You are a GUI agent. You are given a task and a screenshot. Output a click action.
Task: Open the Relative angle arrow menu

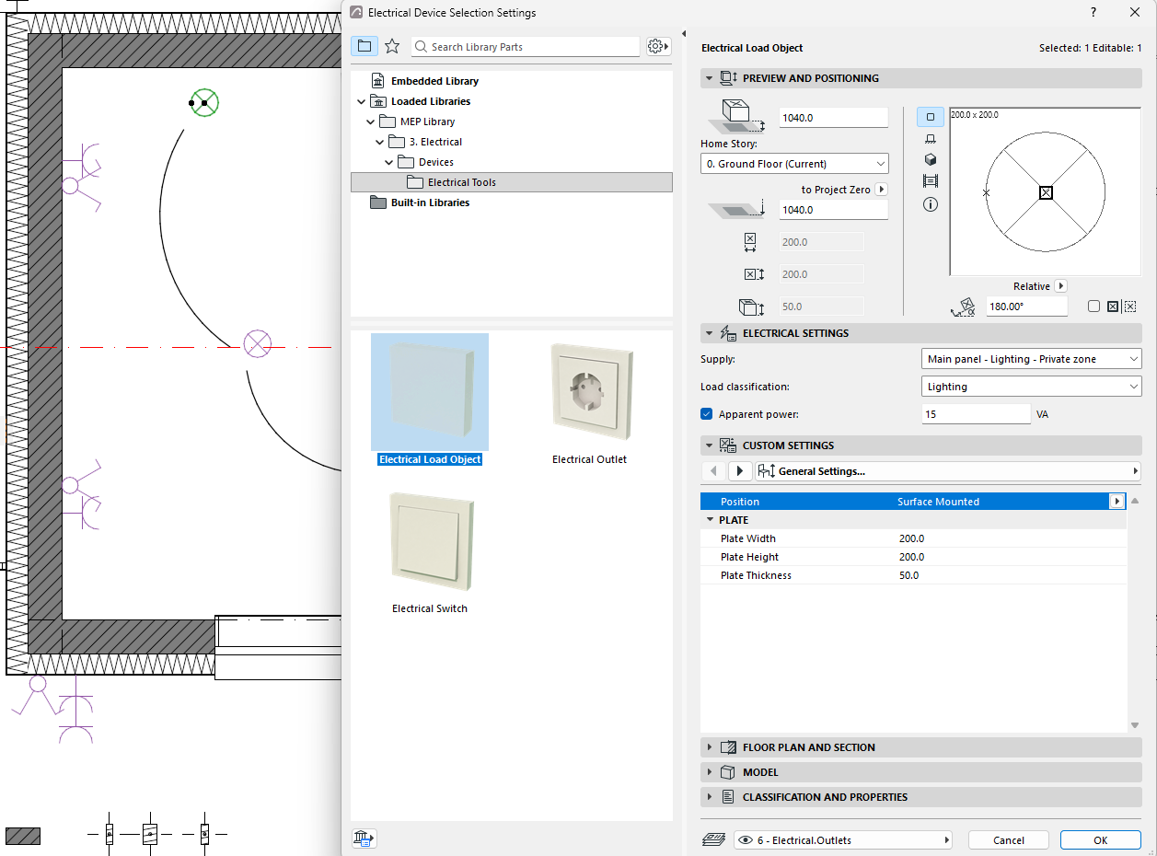1060,286
